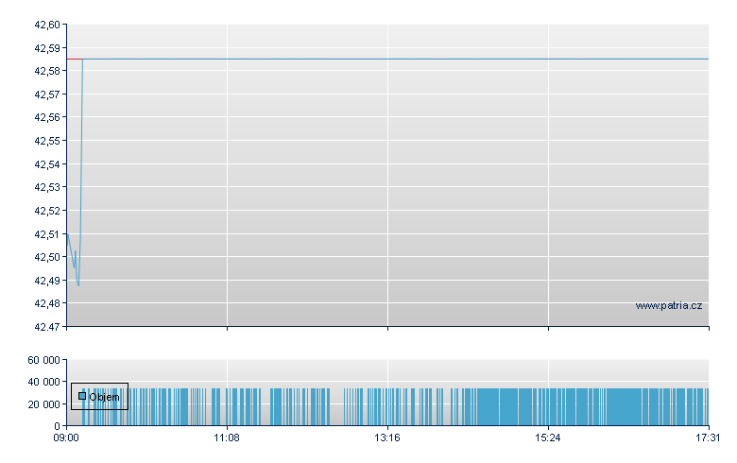Click the 42,49 price axis label
Image resolution: width=737 pixels, height=463 pixels.
pyautogui.click(x=47, y=281)
